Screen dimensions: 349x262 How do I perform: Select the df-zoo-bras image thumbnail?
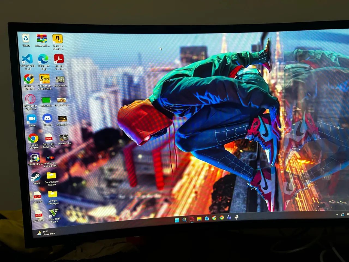(x=62, y=102)
